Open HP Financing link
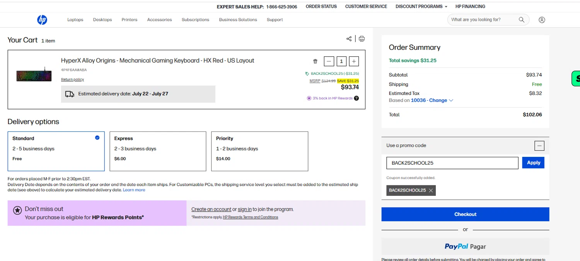 [x=470, y=7]
